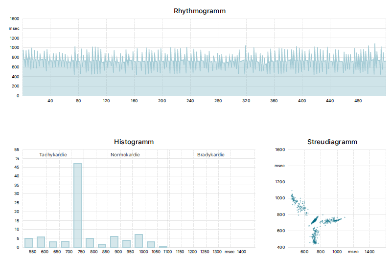This screenshot has height=257, width=392.
Task: Click the Streudiagramm chart title
Action: point(332,142)
